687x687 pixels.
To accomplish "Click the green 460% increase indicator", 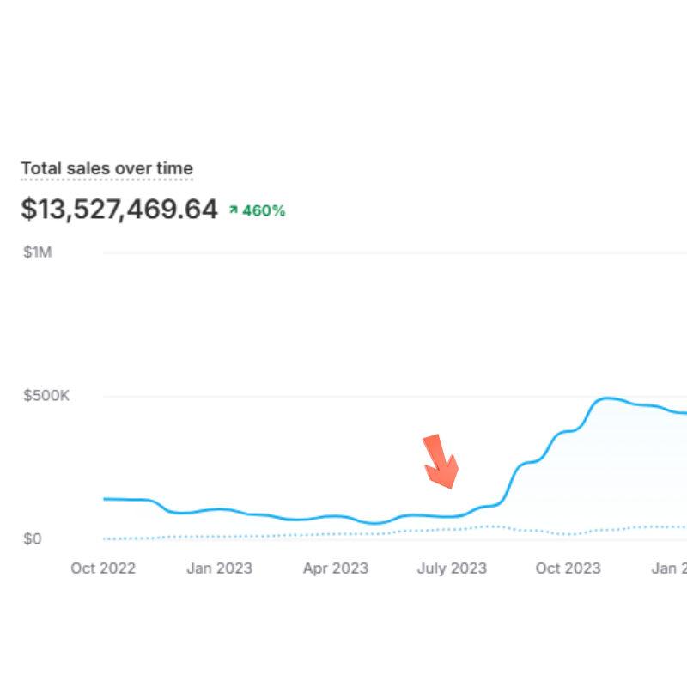I will 264,210.
